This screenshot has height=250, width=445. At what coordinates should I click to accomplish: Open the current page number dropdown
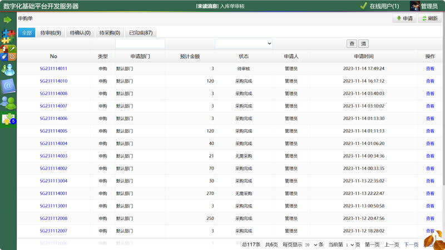coord(349,244)
